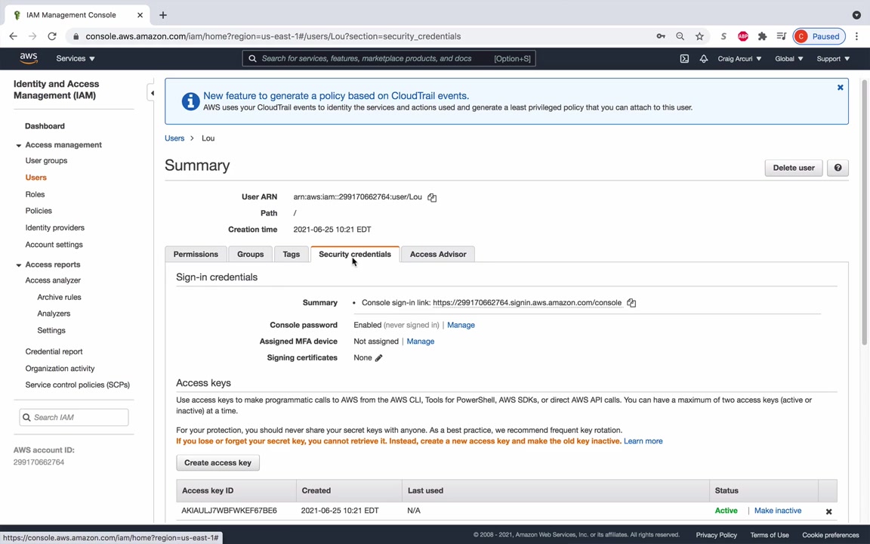The width and height of the screenshot is (870, 544).
Task: Click the browser forward arrow
Action: [x=32, y=36]
